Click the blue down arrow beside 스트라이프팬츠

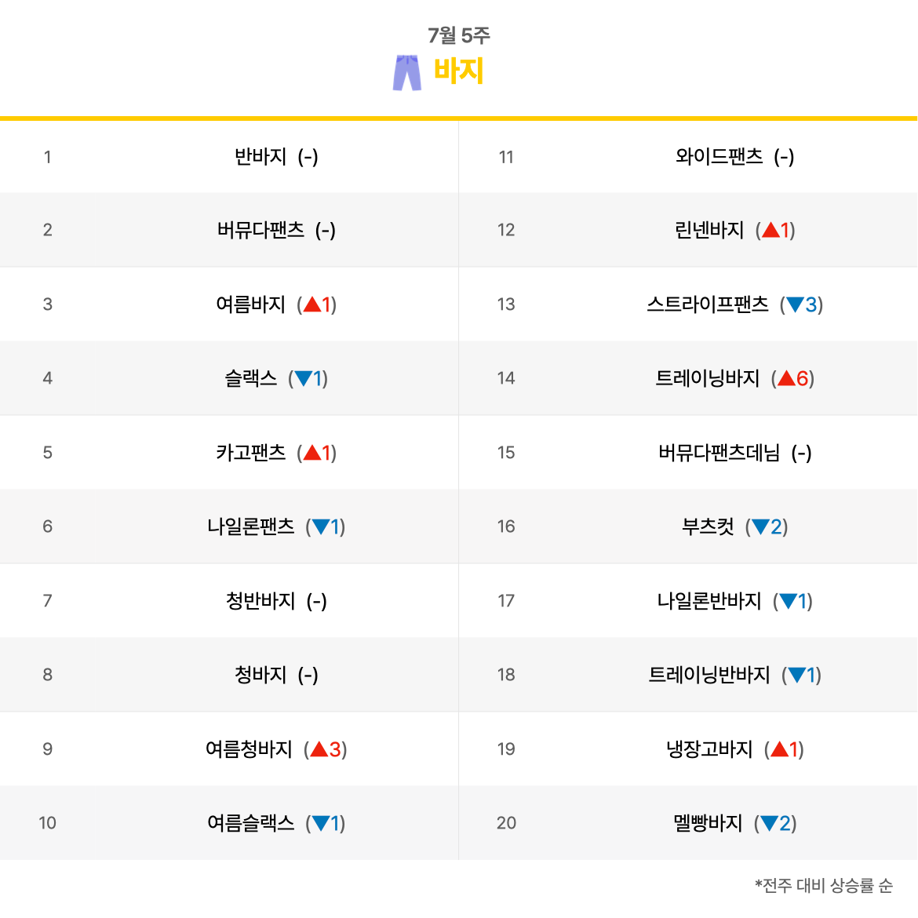coord(795,304)
